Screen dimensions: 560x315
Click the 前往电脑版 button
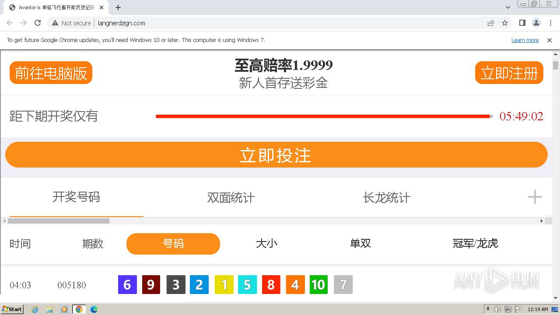click(51, 73)
